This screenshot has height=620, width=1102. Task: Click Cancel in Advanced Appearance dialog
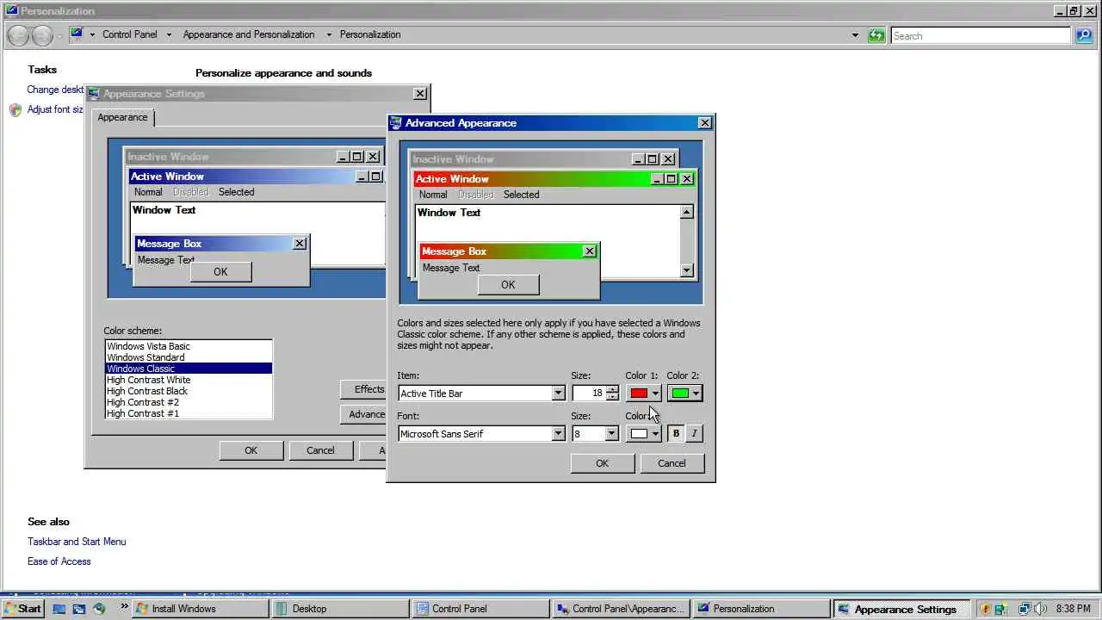[x=672, y=463]
